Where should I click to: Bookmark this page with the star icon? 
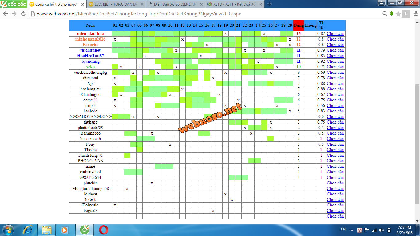pos(398,14)
